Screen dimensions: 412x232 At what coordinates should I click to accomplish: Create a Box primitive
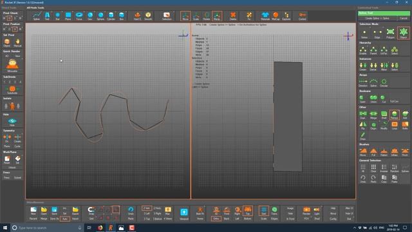[122, 15]
